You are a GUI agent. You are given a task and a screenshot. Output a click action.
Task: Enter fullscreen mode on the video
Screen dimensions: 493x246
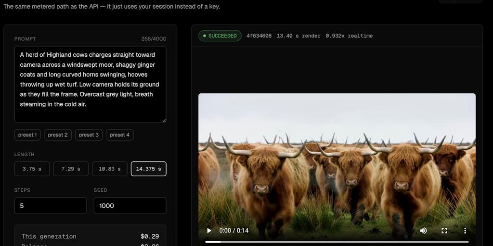(x=444, y=231)
